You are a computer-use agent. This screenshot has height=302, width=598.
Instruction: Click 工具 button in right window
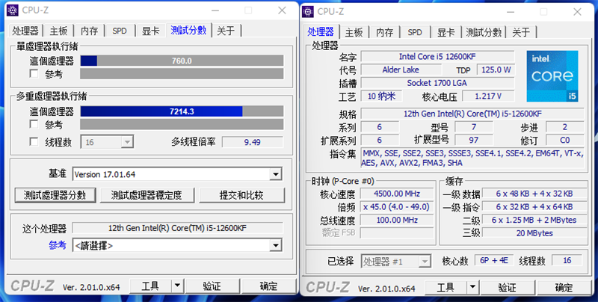446,287
